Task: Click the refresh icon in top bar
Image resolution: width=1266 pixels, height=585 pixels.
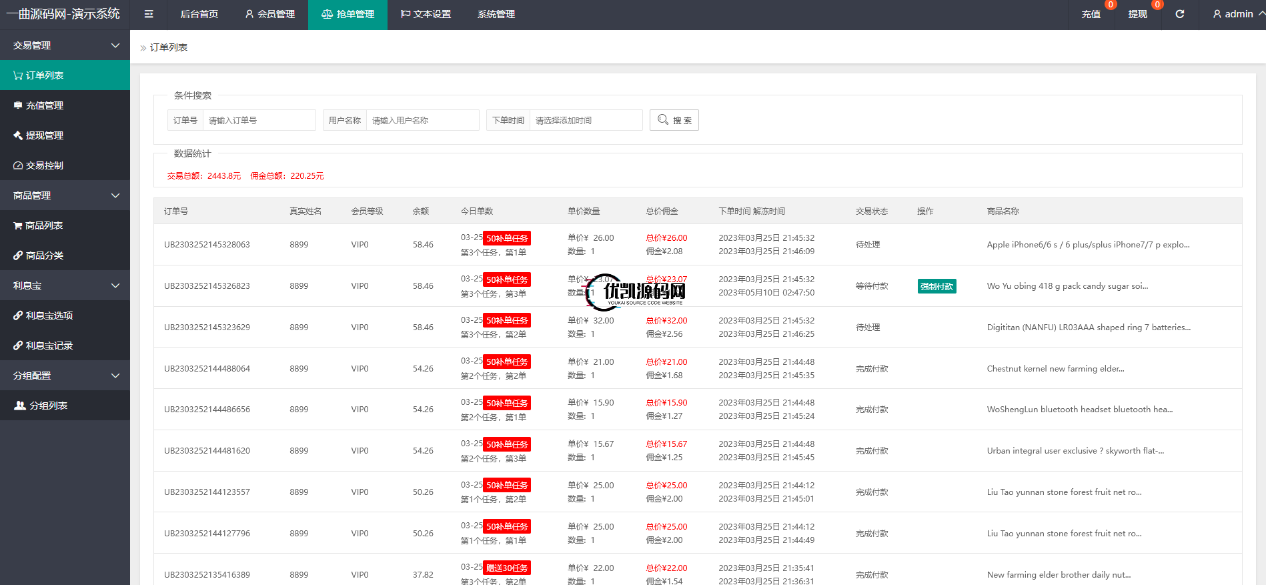Action: 1179,14
